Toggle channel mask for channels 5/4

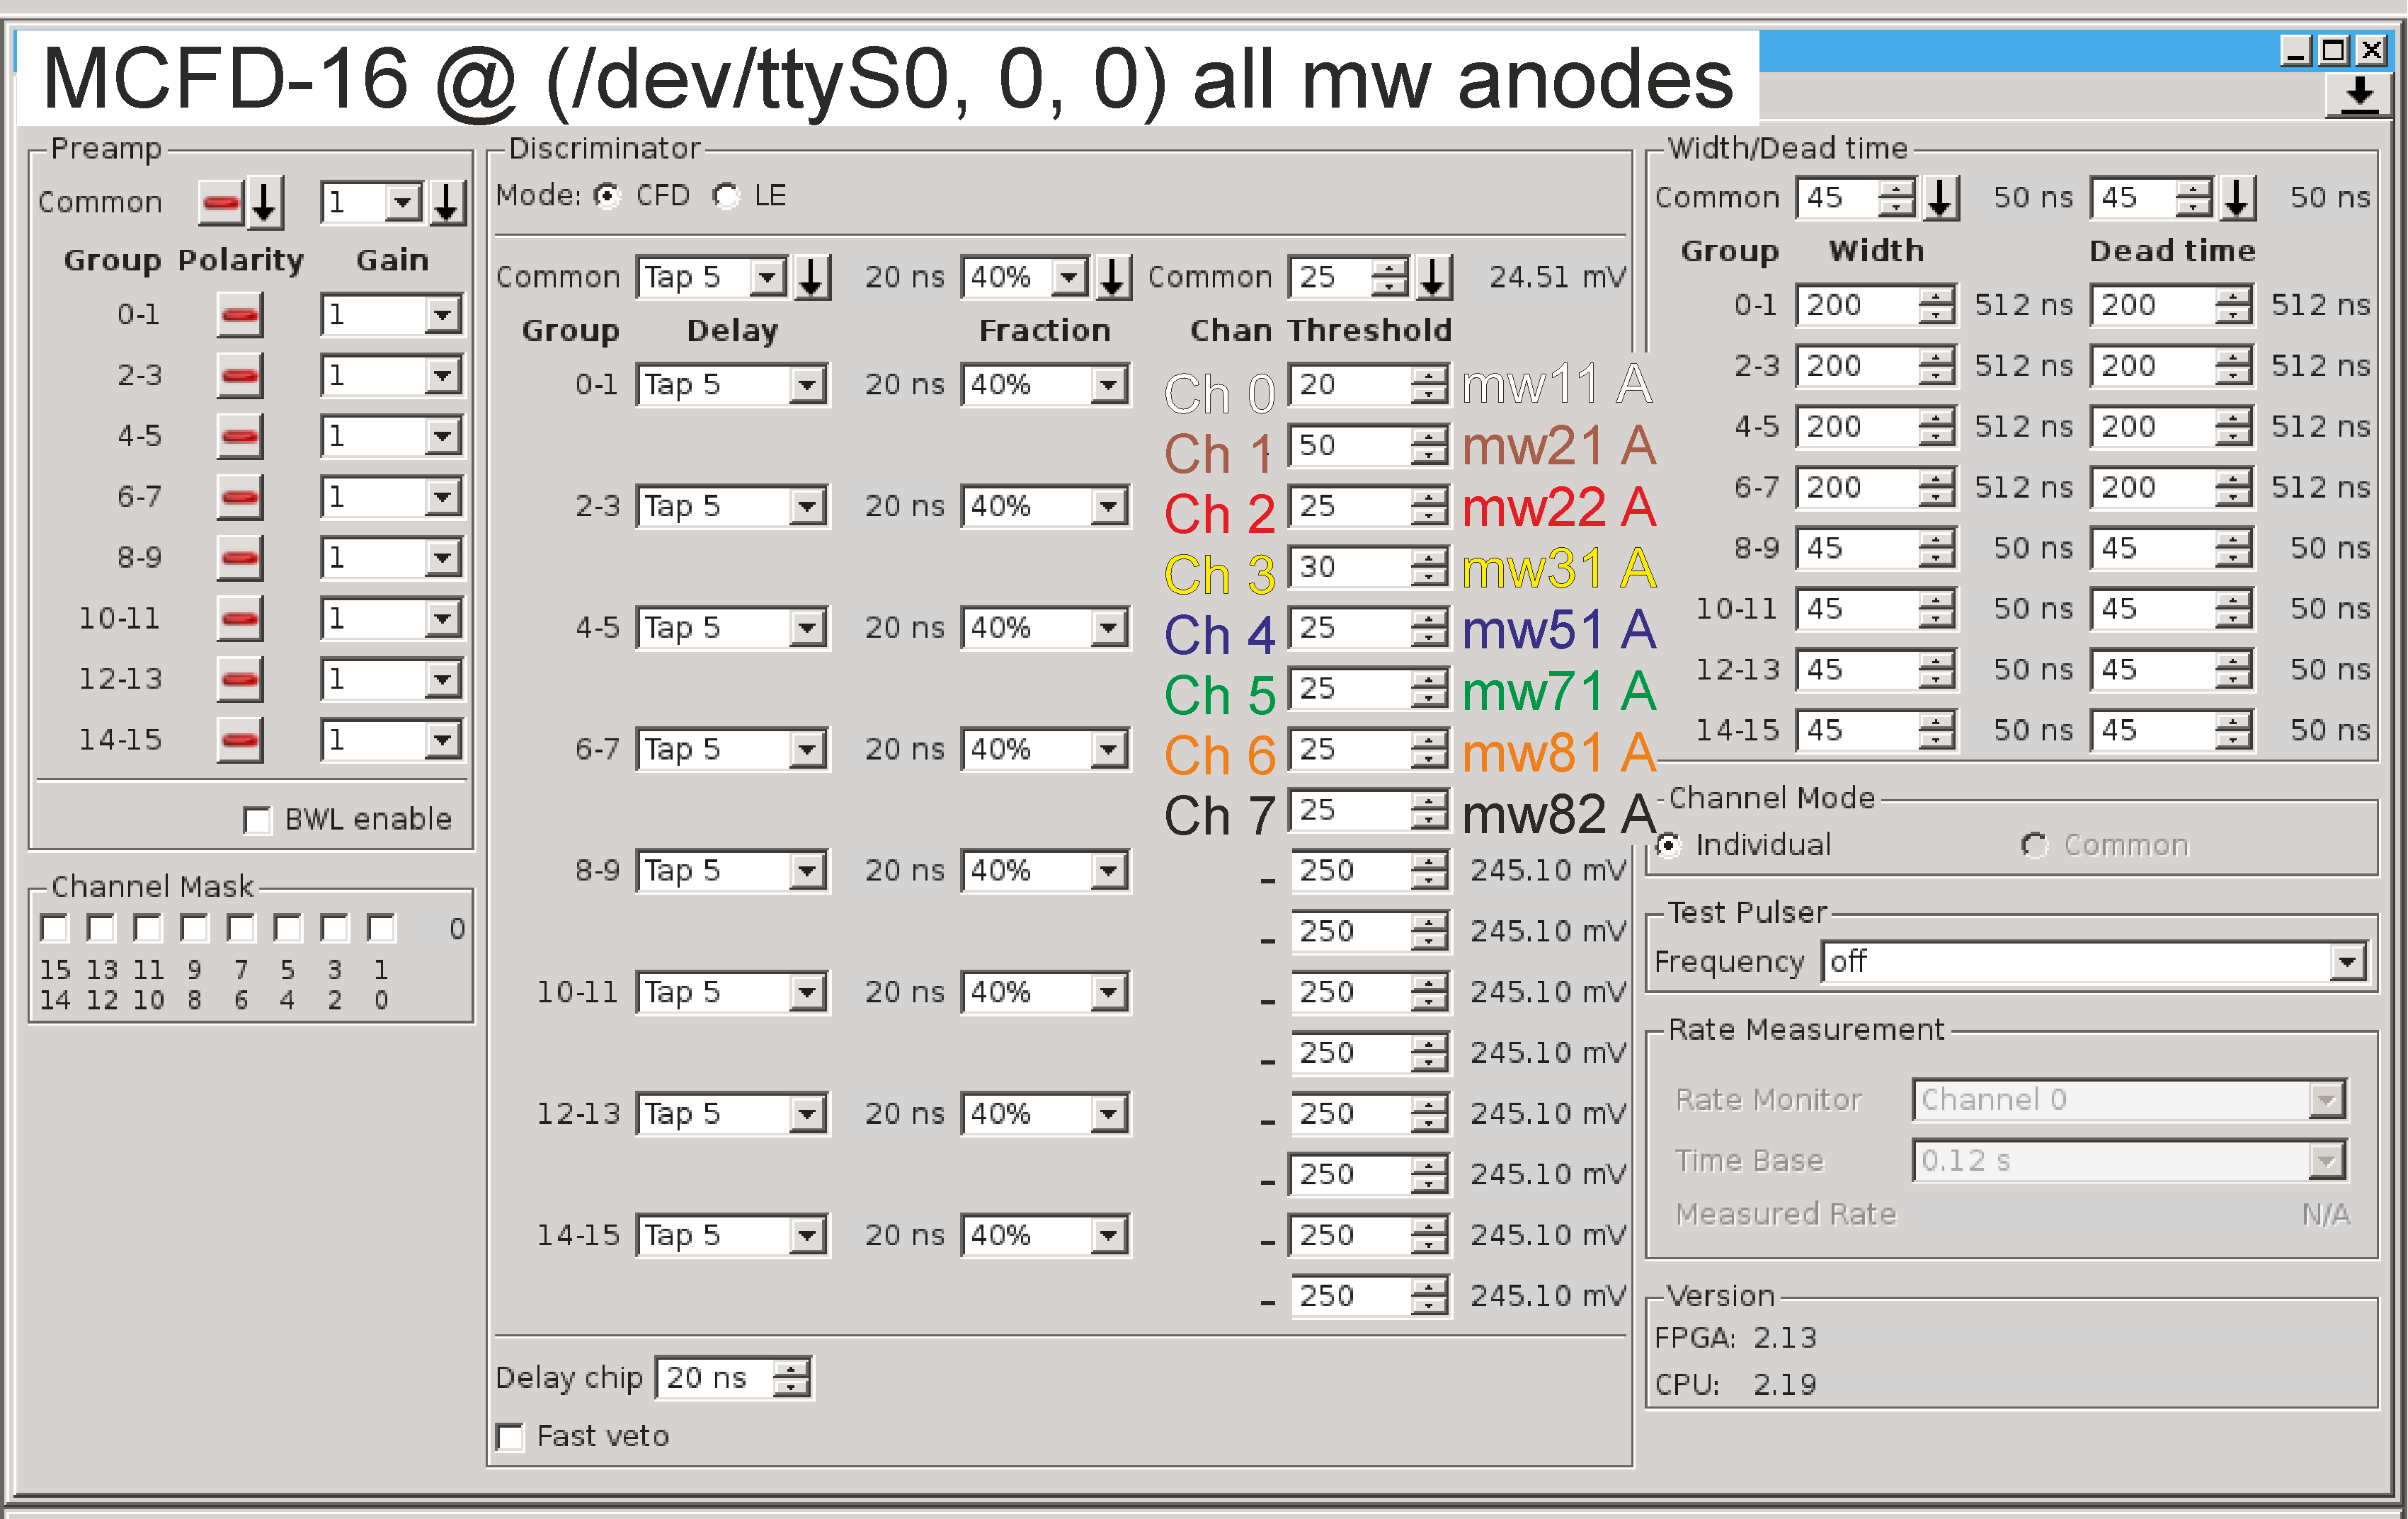click(288, 929)
